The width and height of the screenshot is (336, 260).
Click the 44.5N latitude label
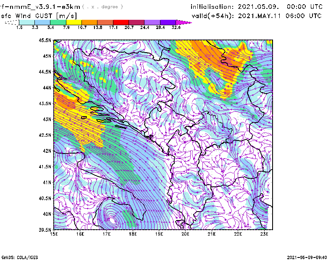[45, 72]
